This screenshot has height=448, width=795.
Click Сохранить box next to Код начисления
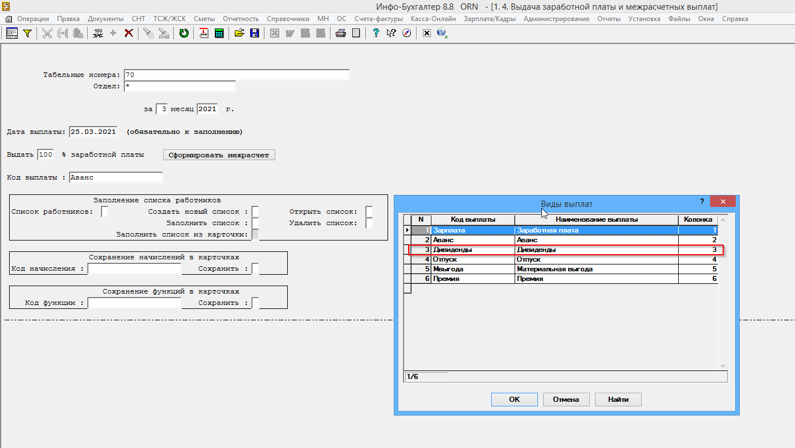[x=255, y=268]
